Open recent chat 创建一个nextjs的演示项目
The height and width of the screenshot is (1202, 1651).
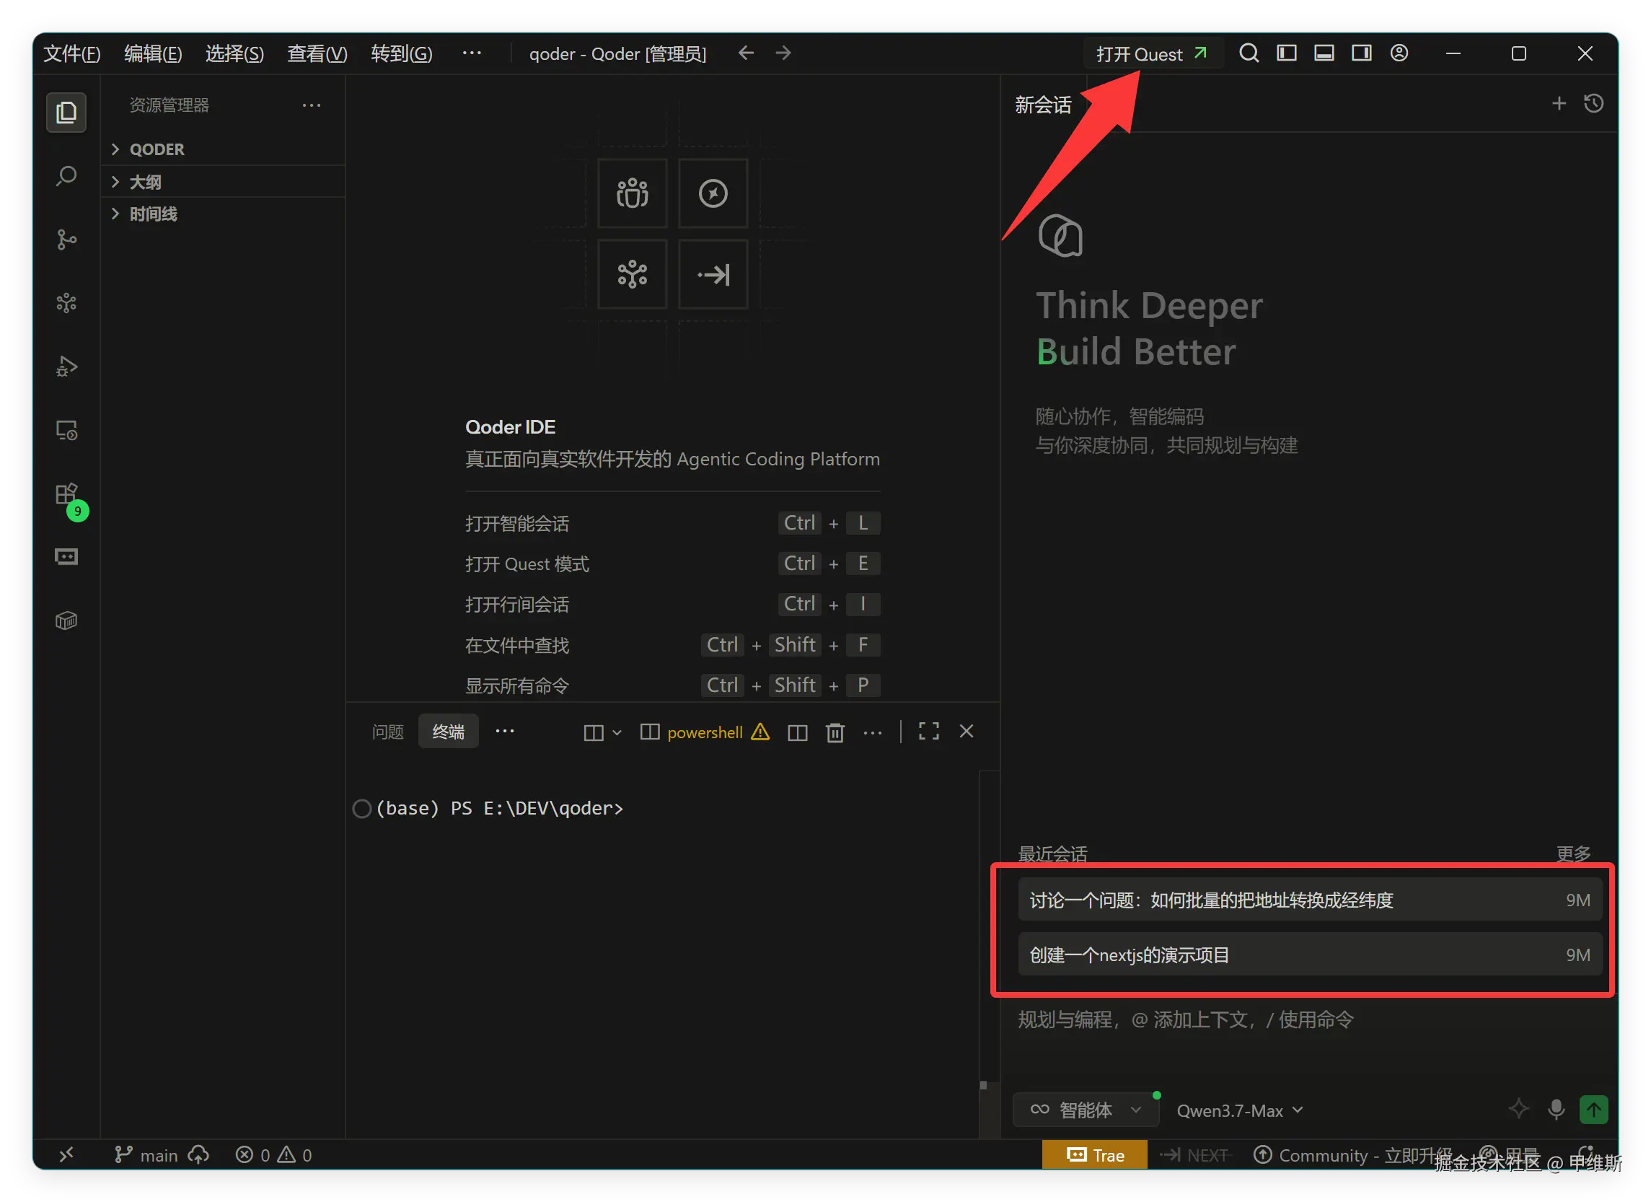coord(1309,954)
